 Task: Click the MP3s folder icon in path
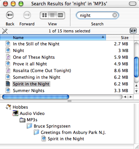click(x=23, y=120)
